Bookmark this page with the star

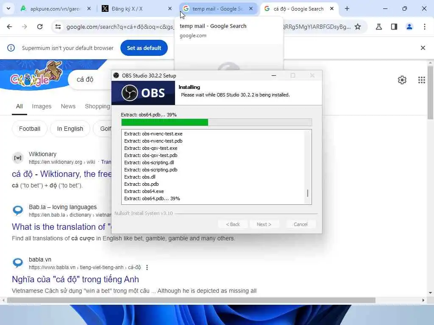tap(358, 27)
